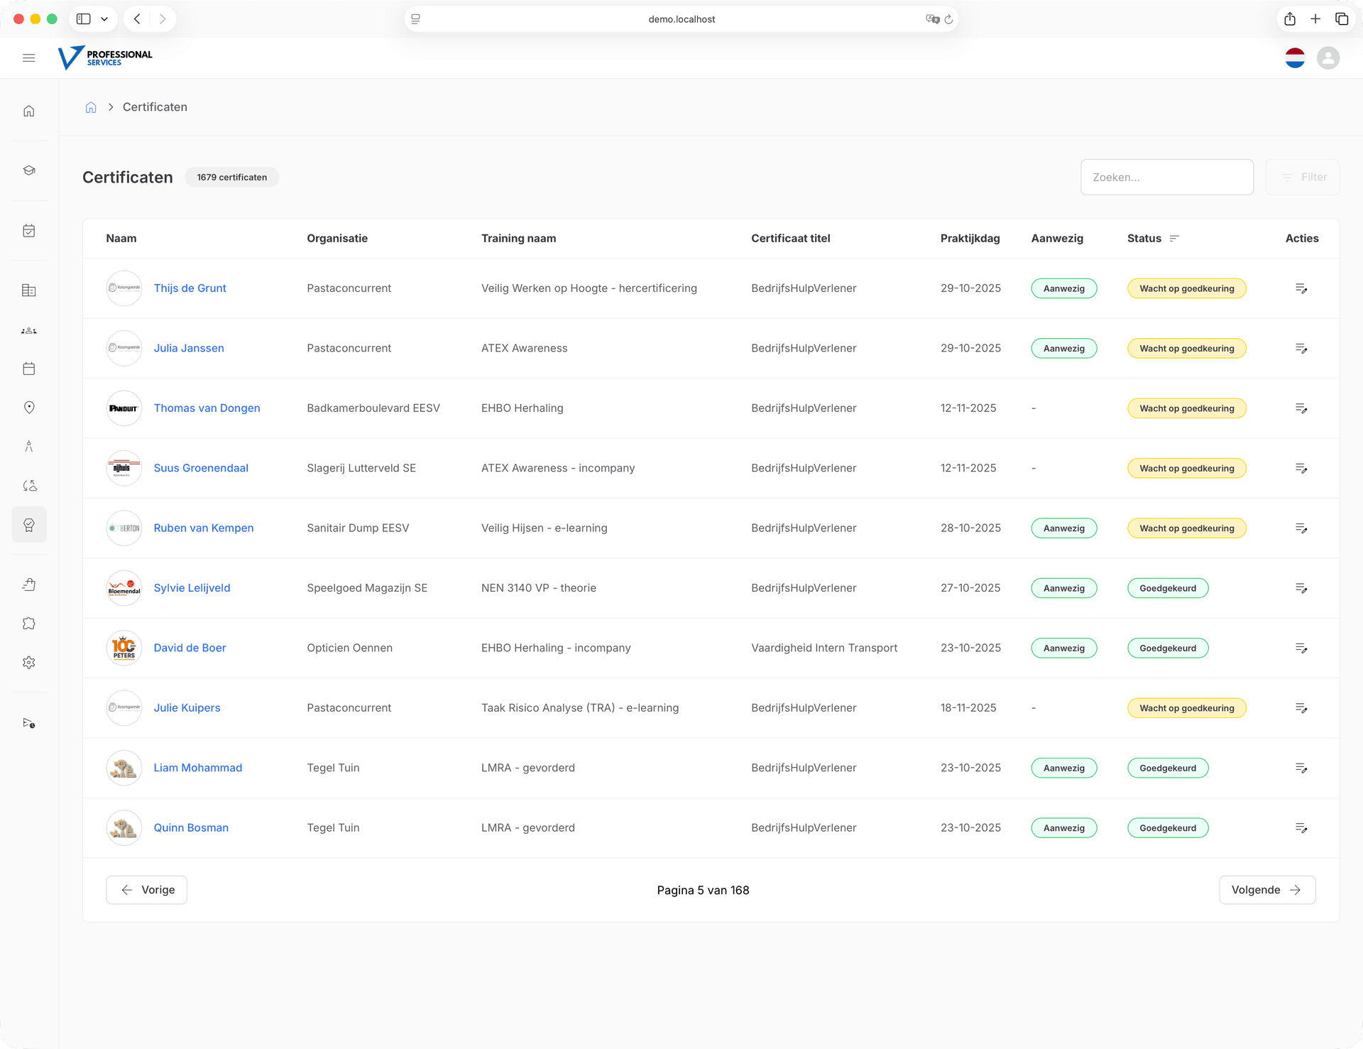Open the graduation cap trainings icon
Image resolution: width=1363 pixels, height=1049 pixels.
click(29, 170)
